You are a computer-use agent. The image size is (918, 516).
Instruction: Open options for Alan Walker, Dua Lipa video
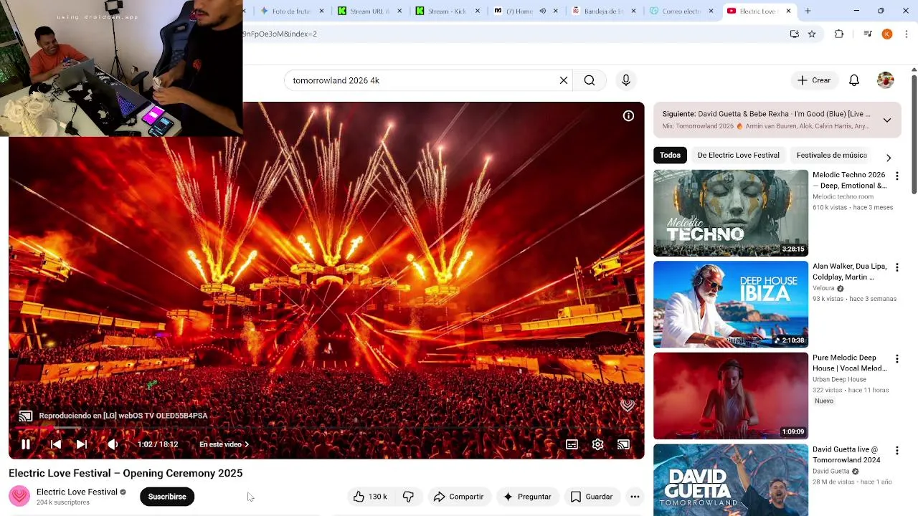(896, 267)
